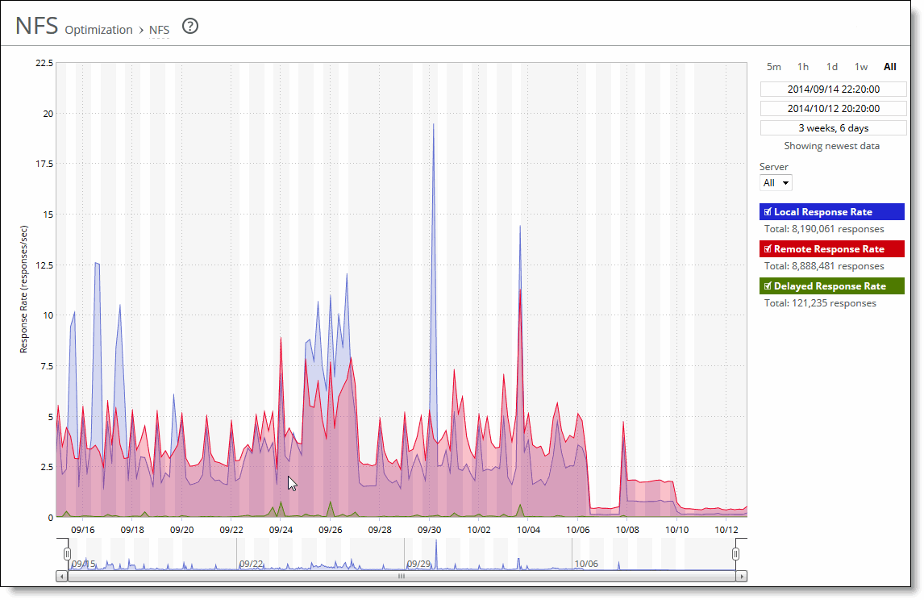Open the Server dropdown
The image size is (924, 600).
[776, 183]
